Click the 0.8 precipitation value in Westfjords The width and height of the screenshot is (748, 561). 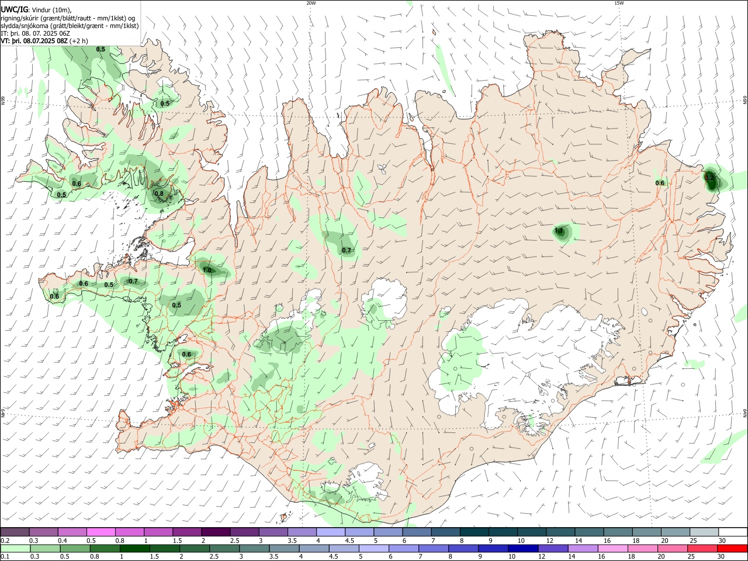tap(159, 193)
